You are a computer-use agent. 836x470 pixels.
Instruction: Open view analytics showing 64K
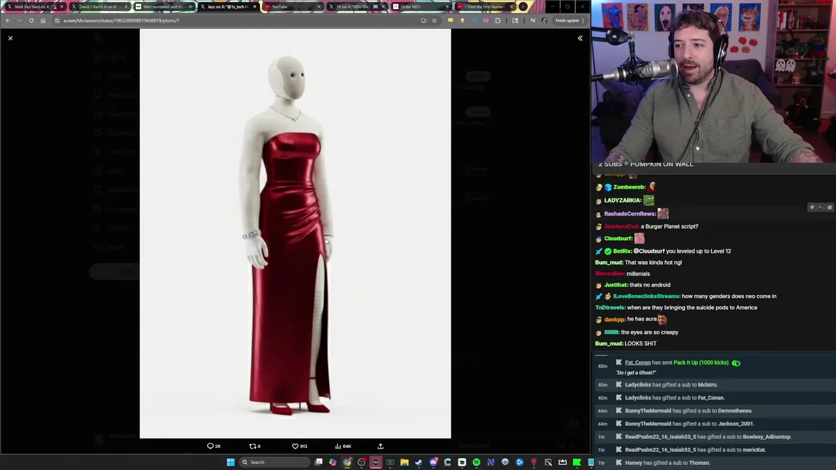coord(343,446)
